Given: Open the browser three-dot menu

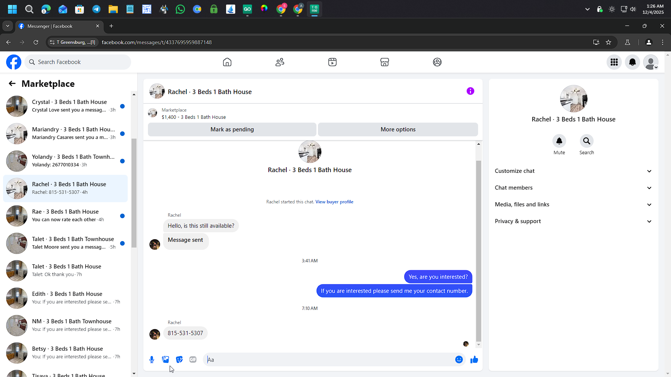Looking at the screenshot, I should tap(663, 42).
